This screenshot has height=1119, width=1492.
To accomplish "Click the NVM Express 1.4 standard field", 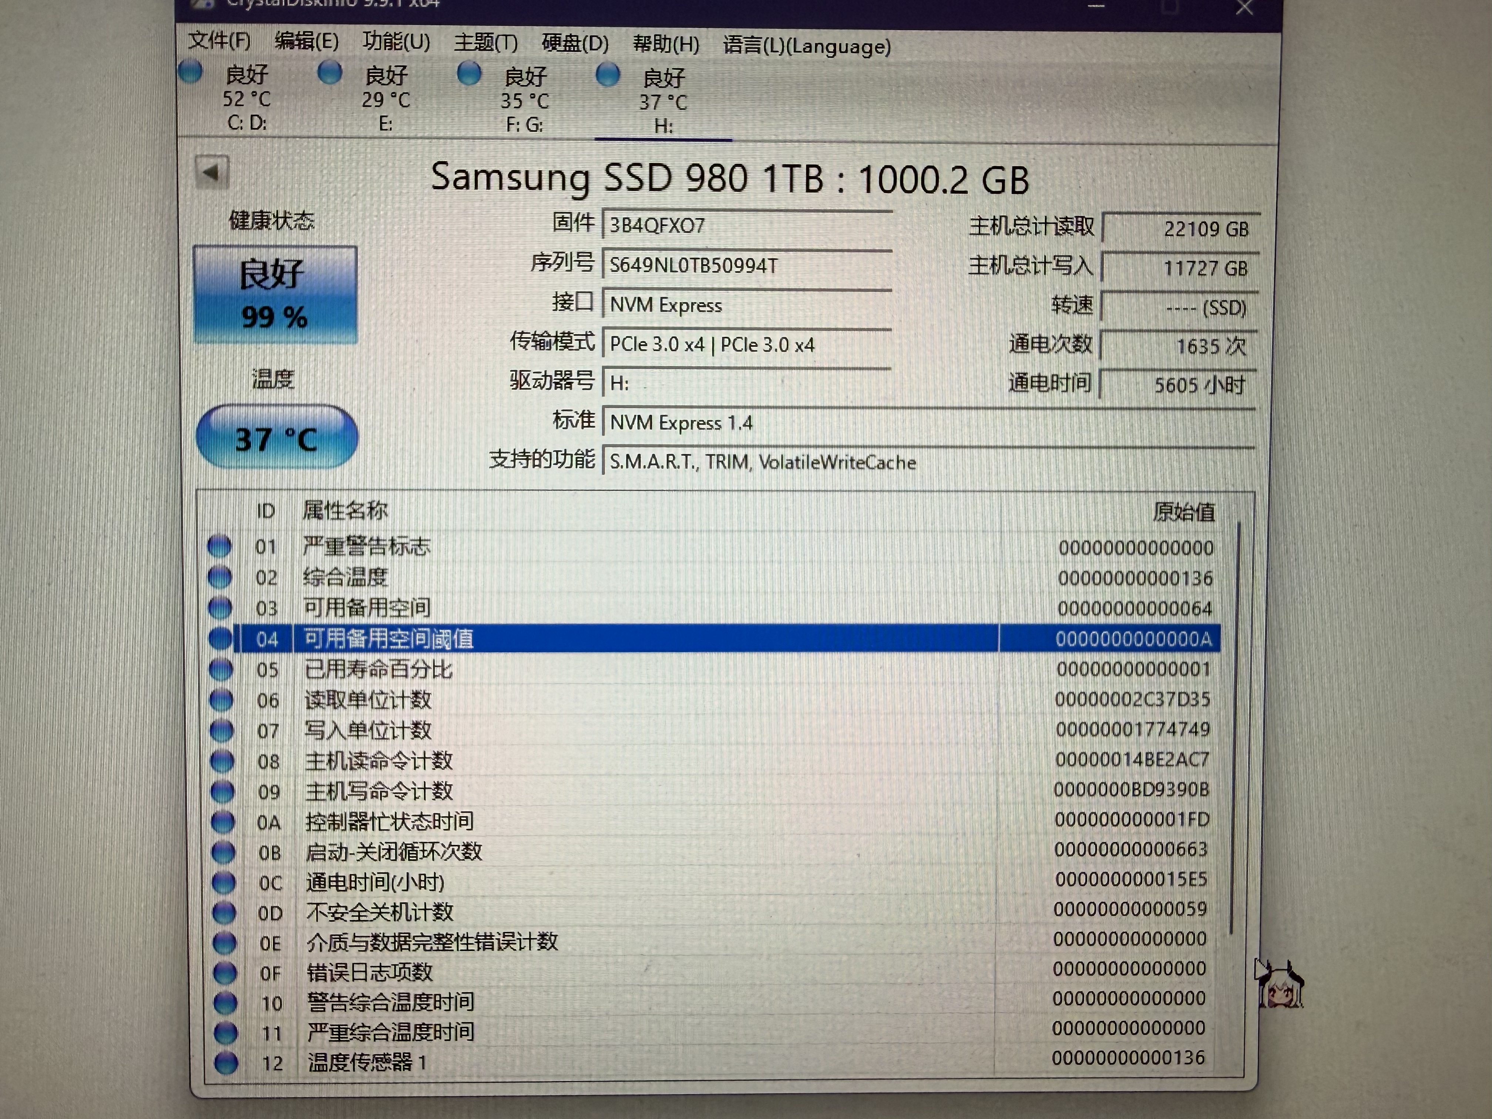I will coord(928,423).
